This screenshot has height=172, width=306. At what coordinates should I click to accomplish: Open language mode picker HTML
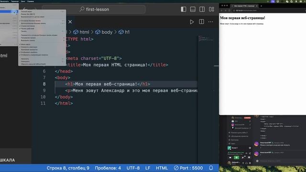click(x=162, y=168)
